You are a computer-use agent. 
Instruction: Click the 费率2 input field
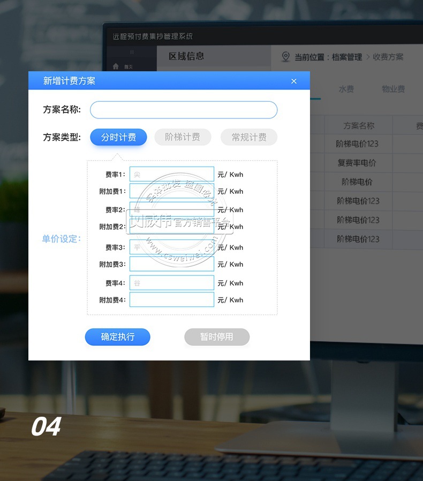pos(172,209)
